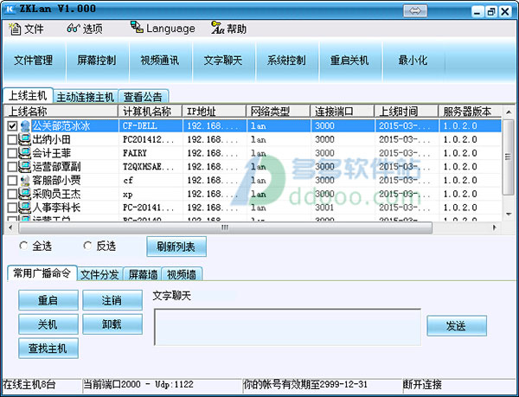This screenshot has width=519, height=397.
Task: Check the 客服部小贾 host checkbox
Action: [x=12, y=180]
